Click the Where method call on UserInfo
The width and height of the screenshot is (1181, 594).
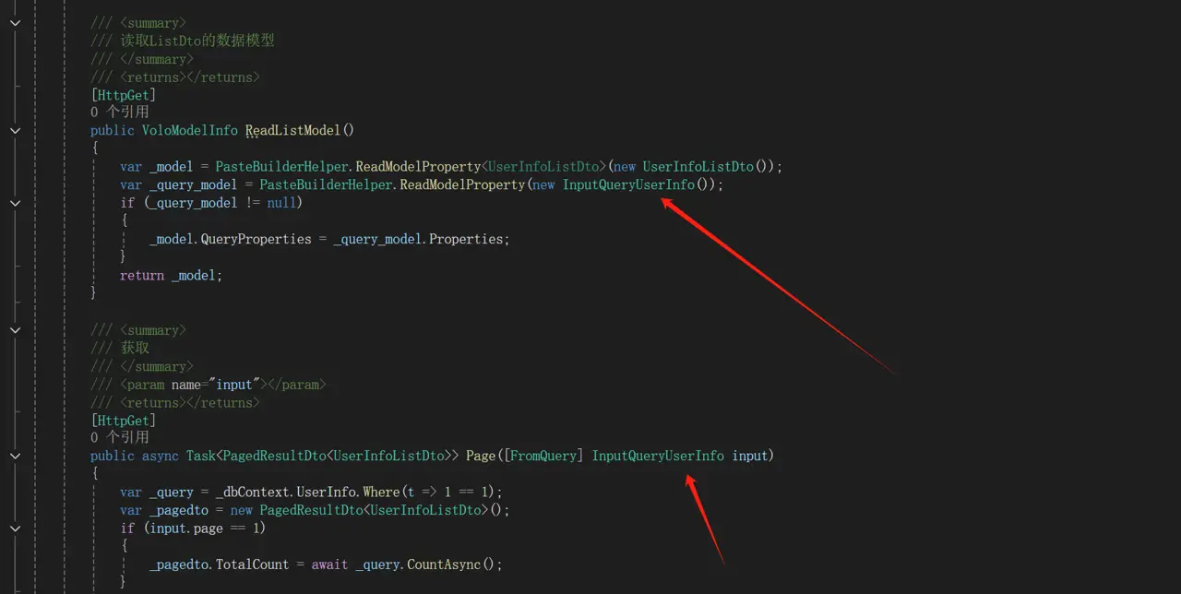(381, 492)
